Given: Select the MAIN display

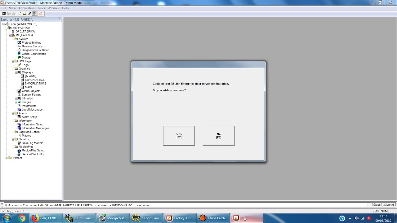Looking at the screenshot, I should (28, 87).
